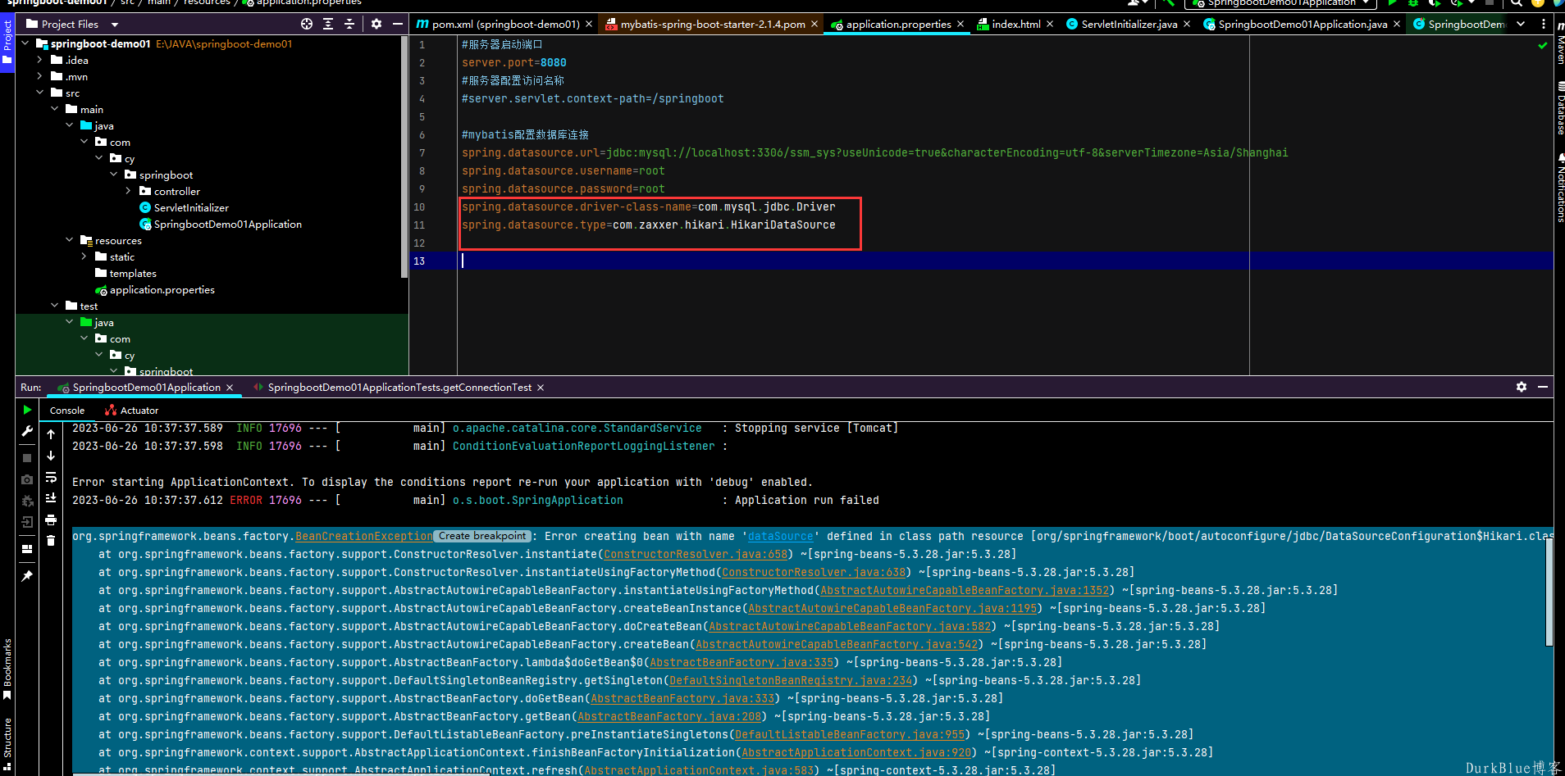Collapse the main folder
1565x776 pixels.
(54, 109)
